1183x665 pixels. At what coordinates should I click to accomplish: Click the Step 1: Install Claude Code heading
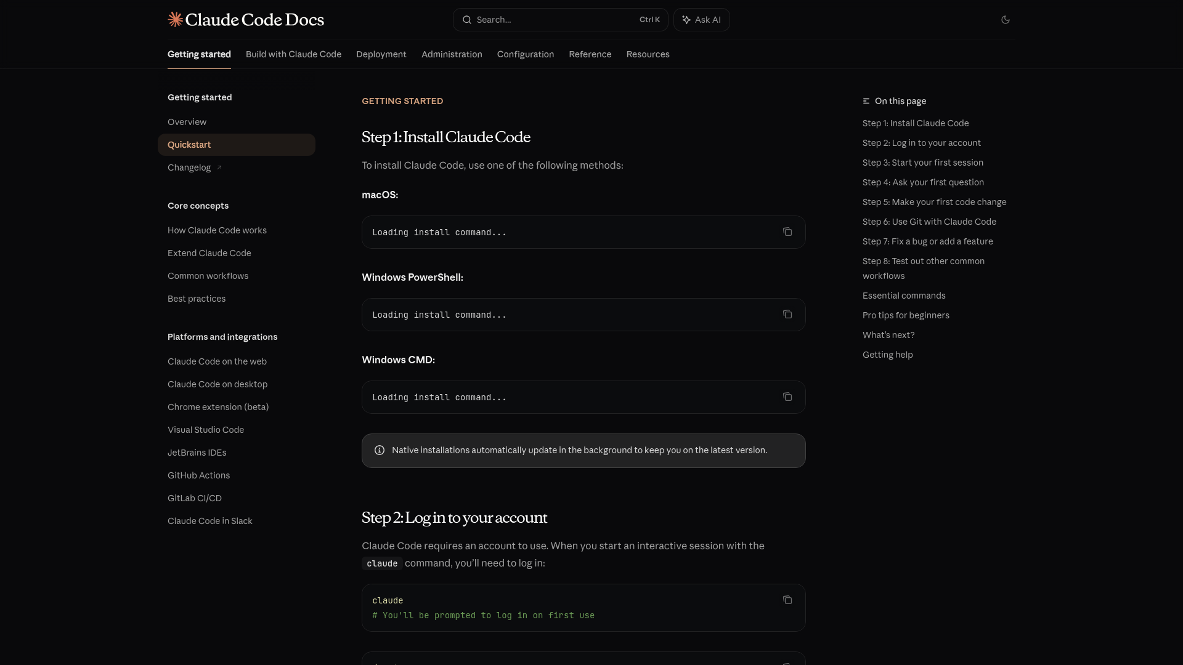[446, 137]
